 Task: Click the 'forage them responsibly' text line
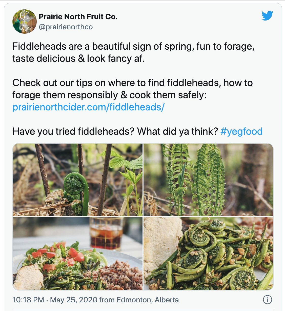tap(109, 95)
